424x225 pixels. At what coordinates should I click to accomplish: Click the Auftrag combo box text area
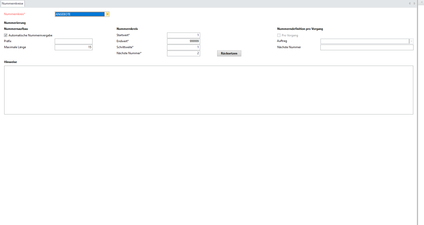pos(365,41)
